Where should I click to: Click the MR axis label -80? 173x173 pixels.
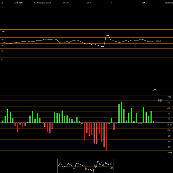click(x=169, y=147)
